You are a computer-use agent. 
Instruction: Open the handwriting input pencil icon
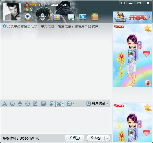click(35, 103)
